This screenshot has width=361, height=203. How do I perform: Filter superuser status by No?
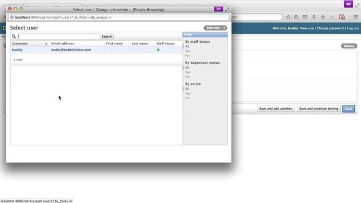coord(187,77)
